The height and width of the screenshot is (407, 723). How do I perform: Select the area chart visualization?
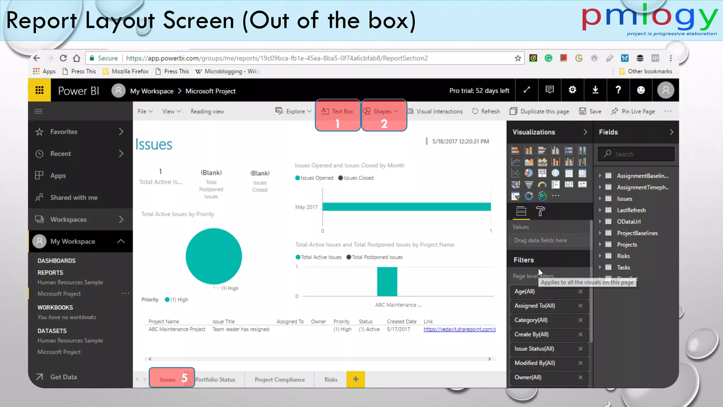529,162
